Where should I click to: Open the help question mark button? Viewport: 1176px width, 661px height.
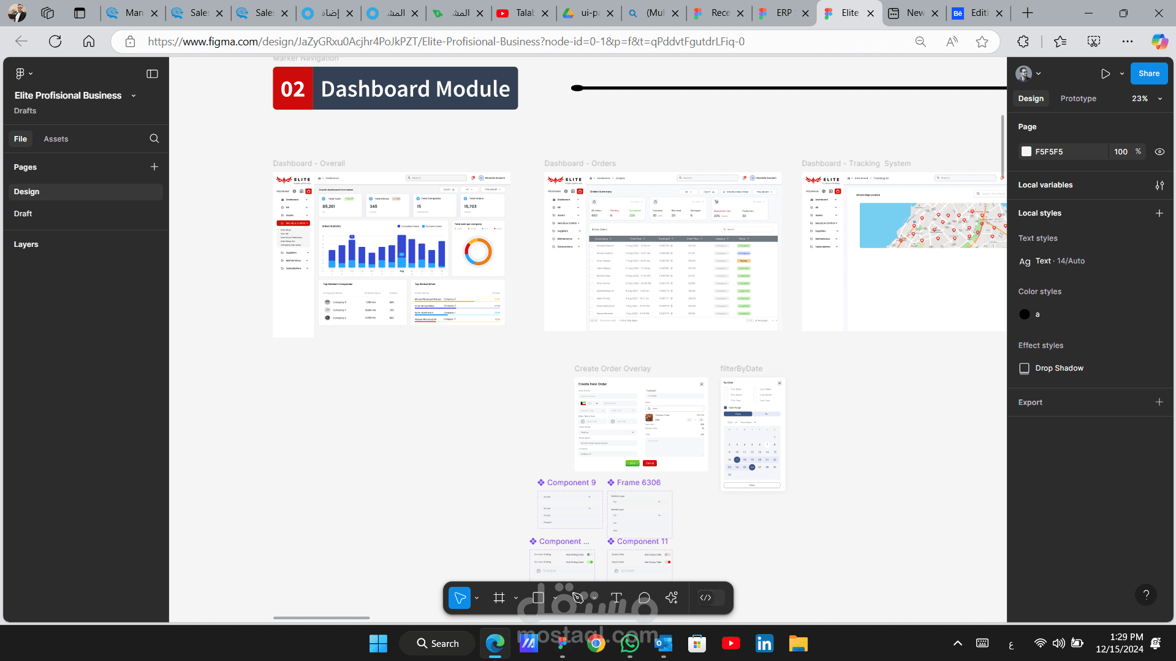pos(1146,595)
